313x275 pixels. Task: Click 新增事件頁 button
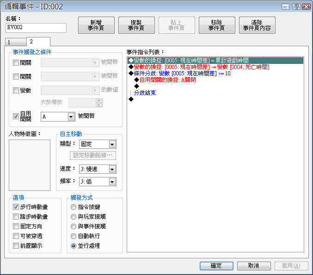(x=96, y=25)
